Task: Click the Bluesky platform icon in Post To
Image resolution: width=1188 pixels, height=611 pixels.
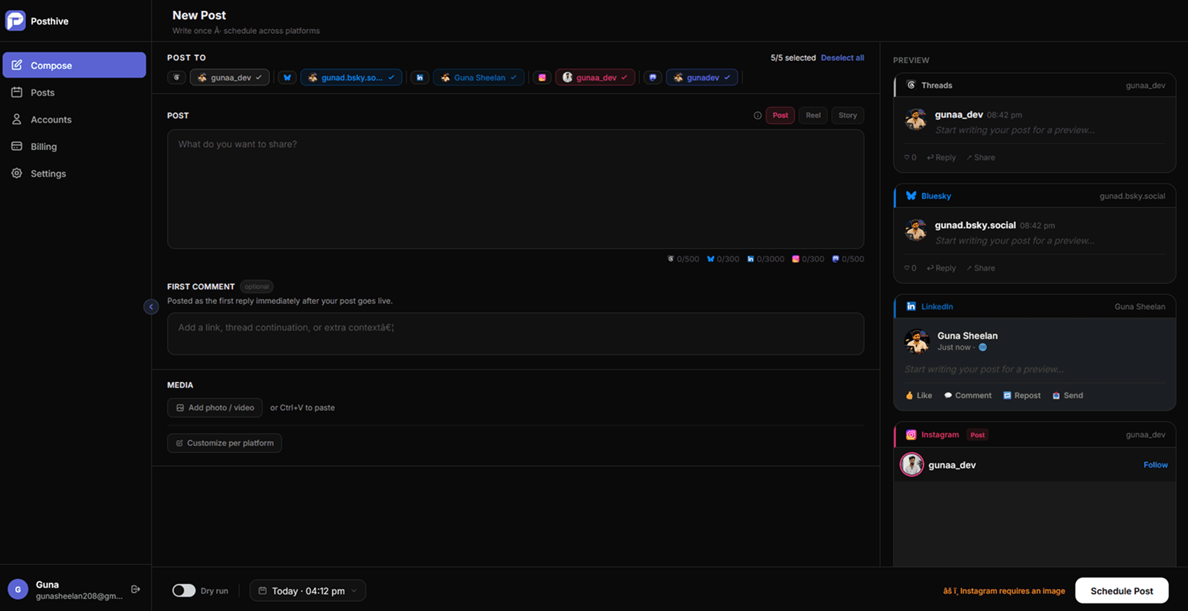Action: [x=287, y=77]
